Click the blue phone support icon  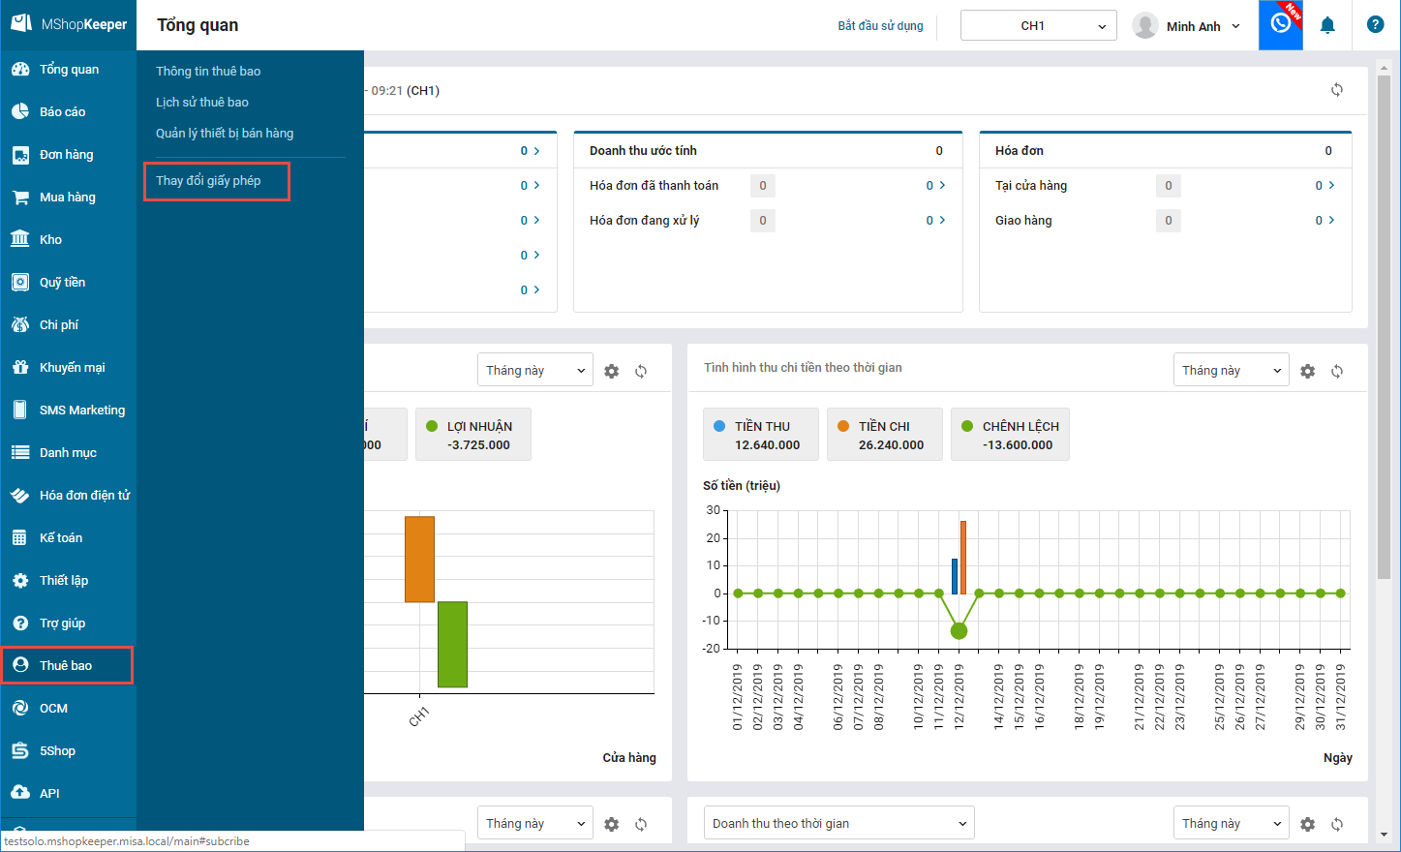pyautogui.click(x=1280, y=25)
